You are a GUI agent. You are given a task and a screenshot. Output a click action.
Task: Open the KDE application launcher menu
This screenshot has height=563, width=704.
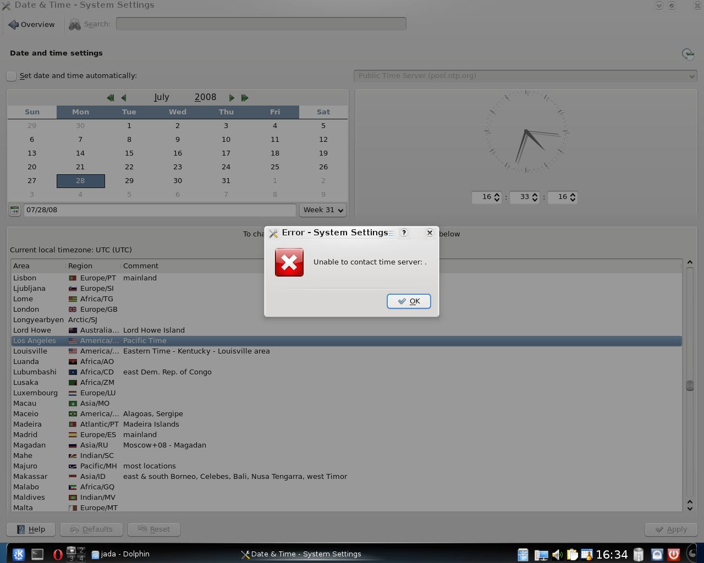click(19, 554)
